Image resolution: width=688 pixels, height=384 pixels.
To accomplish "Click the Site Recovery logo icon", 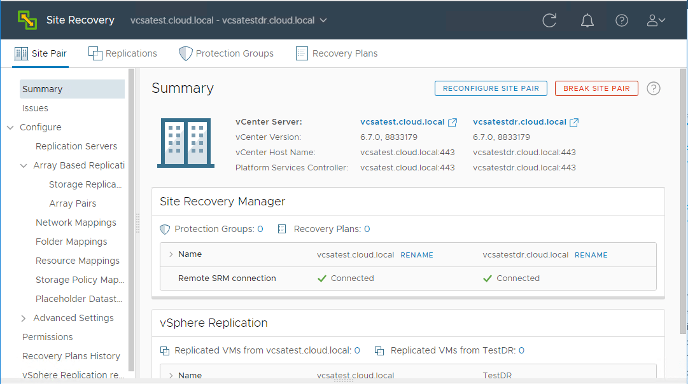I will click(x=27, y=20).
